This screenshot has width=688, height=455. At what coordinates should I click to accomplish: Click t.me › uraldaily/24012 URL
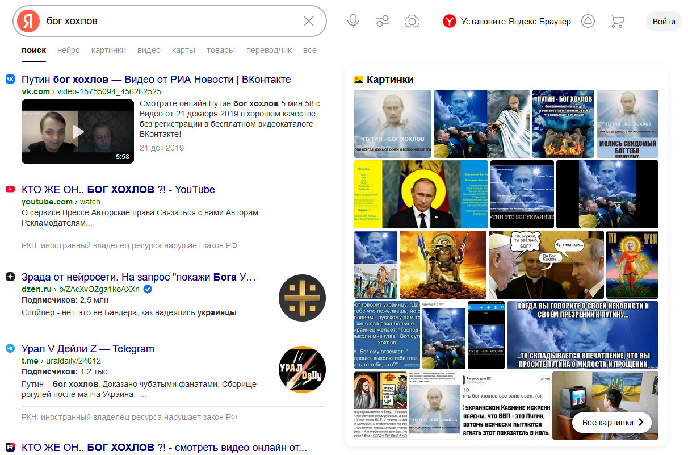(x=61, y=361)
